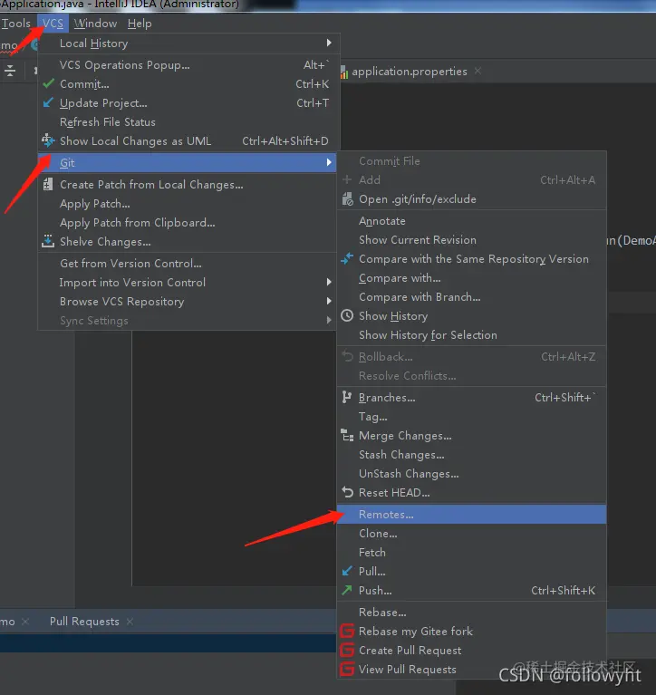Choose Show Local Changes as UML
656x695 pixels.
pyautogui.click(x=188, y=141)
